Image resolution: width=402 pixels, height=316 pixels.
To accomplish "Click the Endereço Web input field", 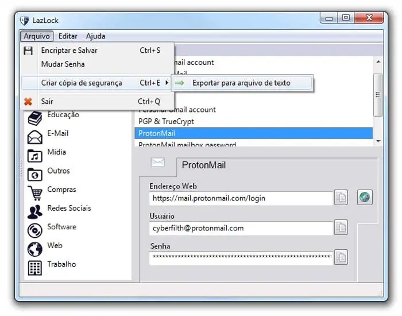I will [x=241, y=198].
